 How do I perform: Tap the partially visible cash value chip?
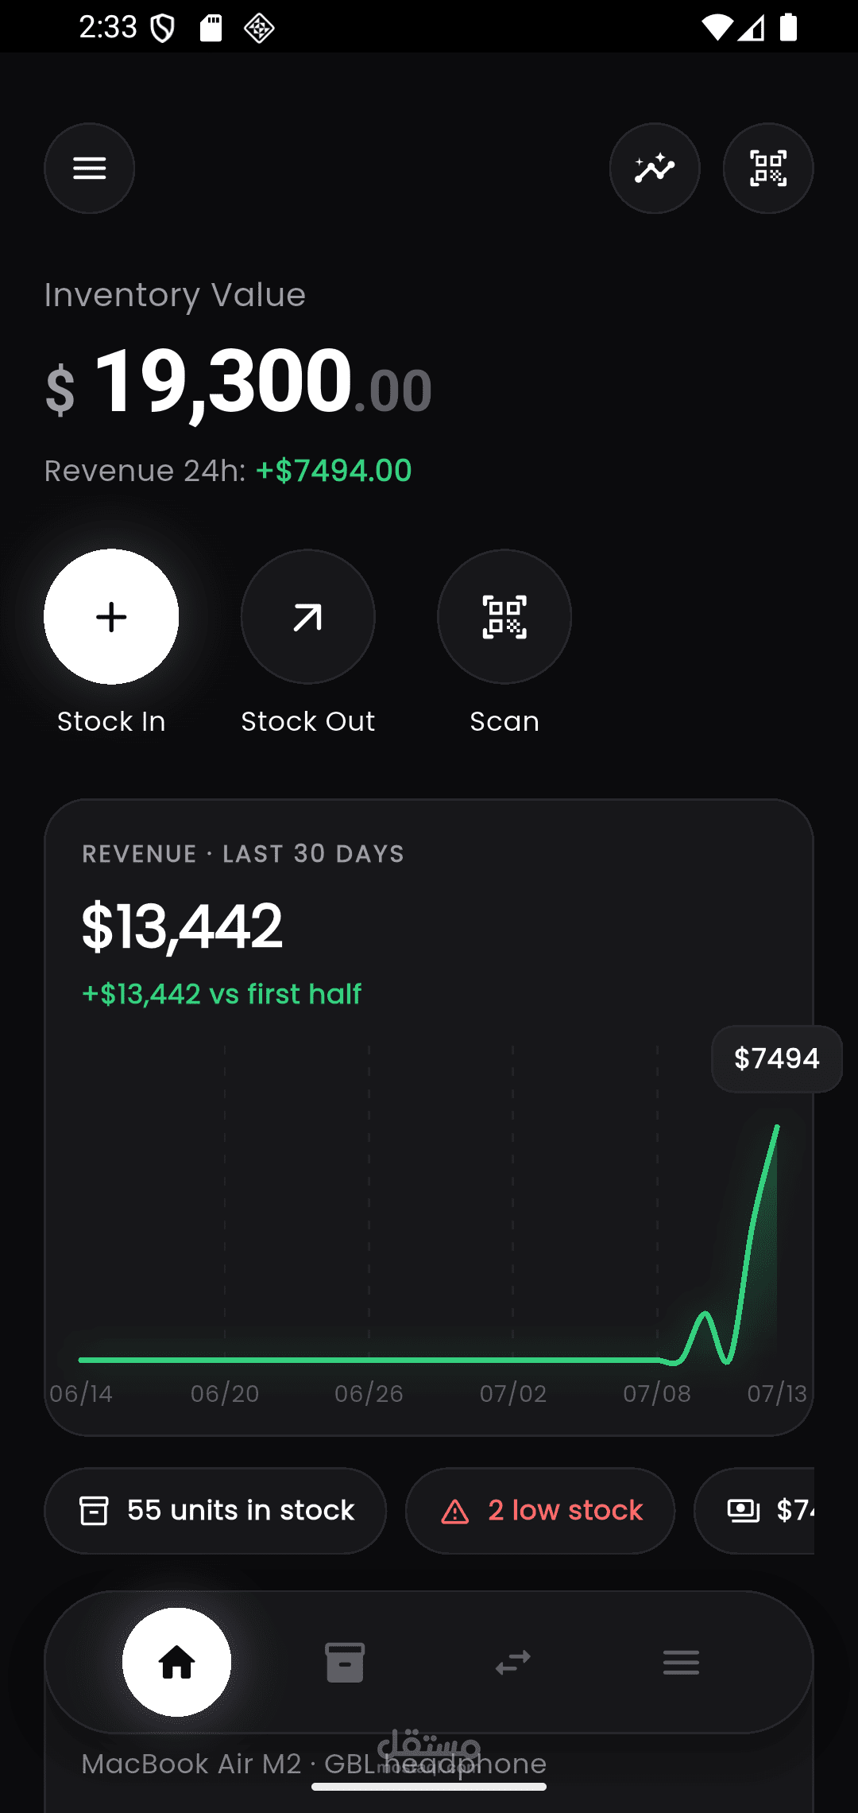755,1510
